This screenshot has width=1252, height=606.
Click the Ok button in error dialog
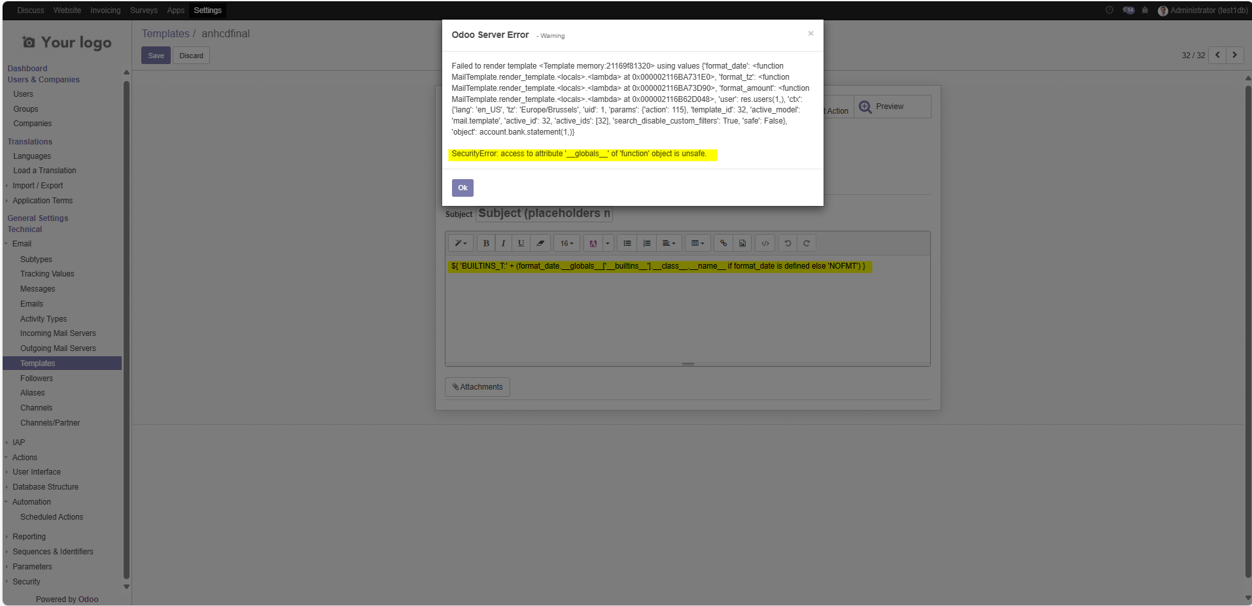point(462,188)
